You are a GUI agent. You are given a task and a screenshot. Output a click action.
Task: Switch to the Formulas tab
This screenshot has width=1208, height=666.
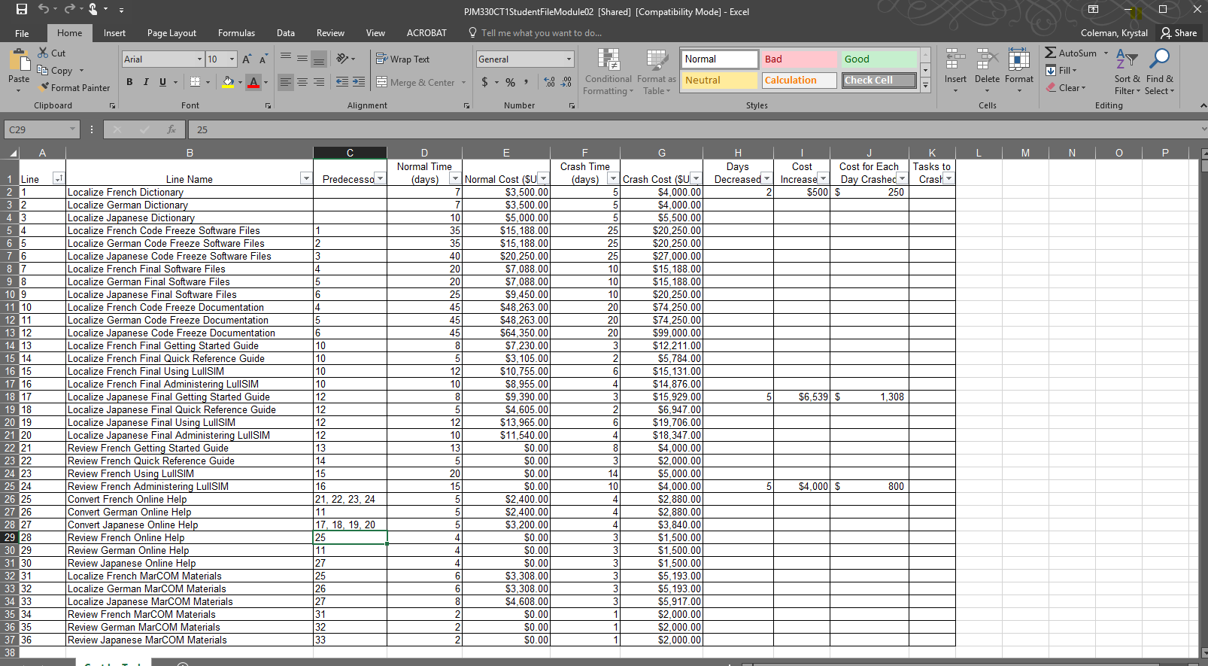pos(236,33)
